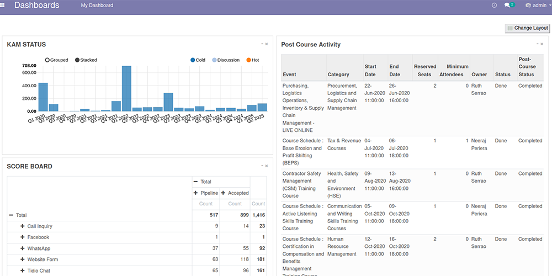Expand the Call Inquiry row

pyautogui.click(x=23, y=226)
